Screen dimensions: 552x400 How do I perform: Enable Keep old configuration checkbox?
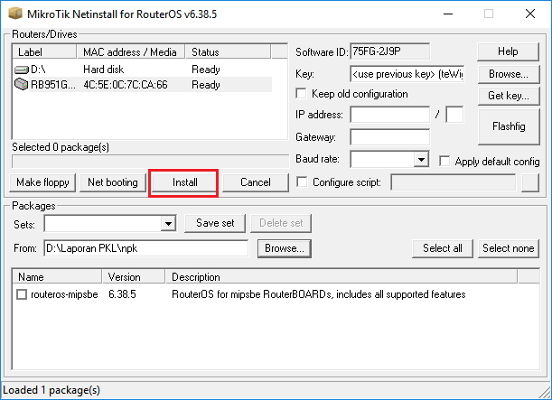point(301,94)
